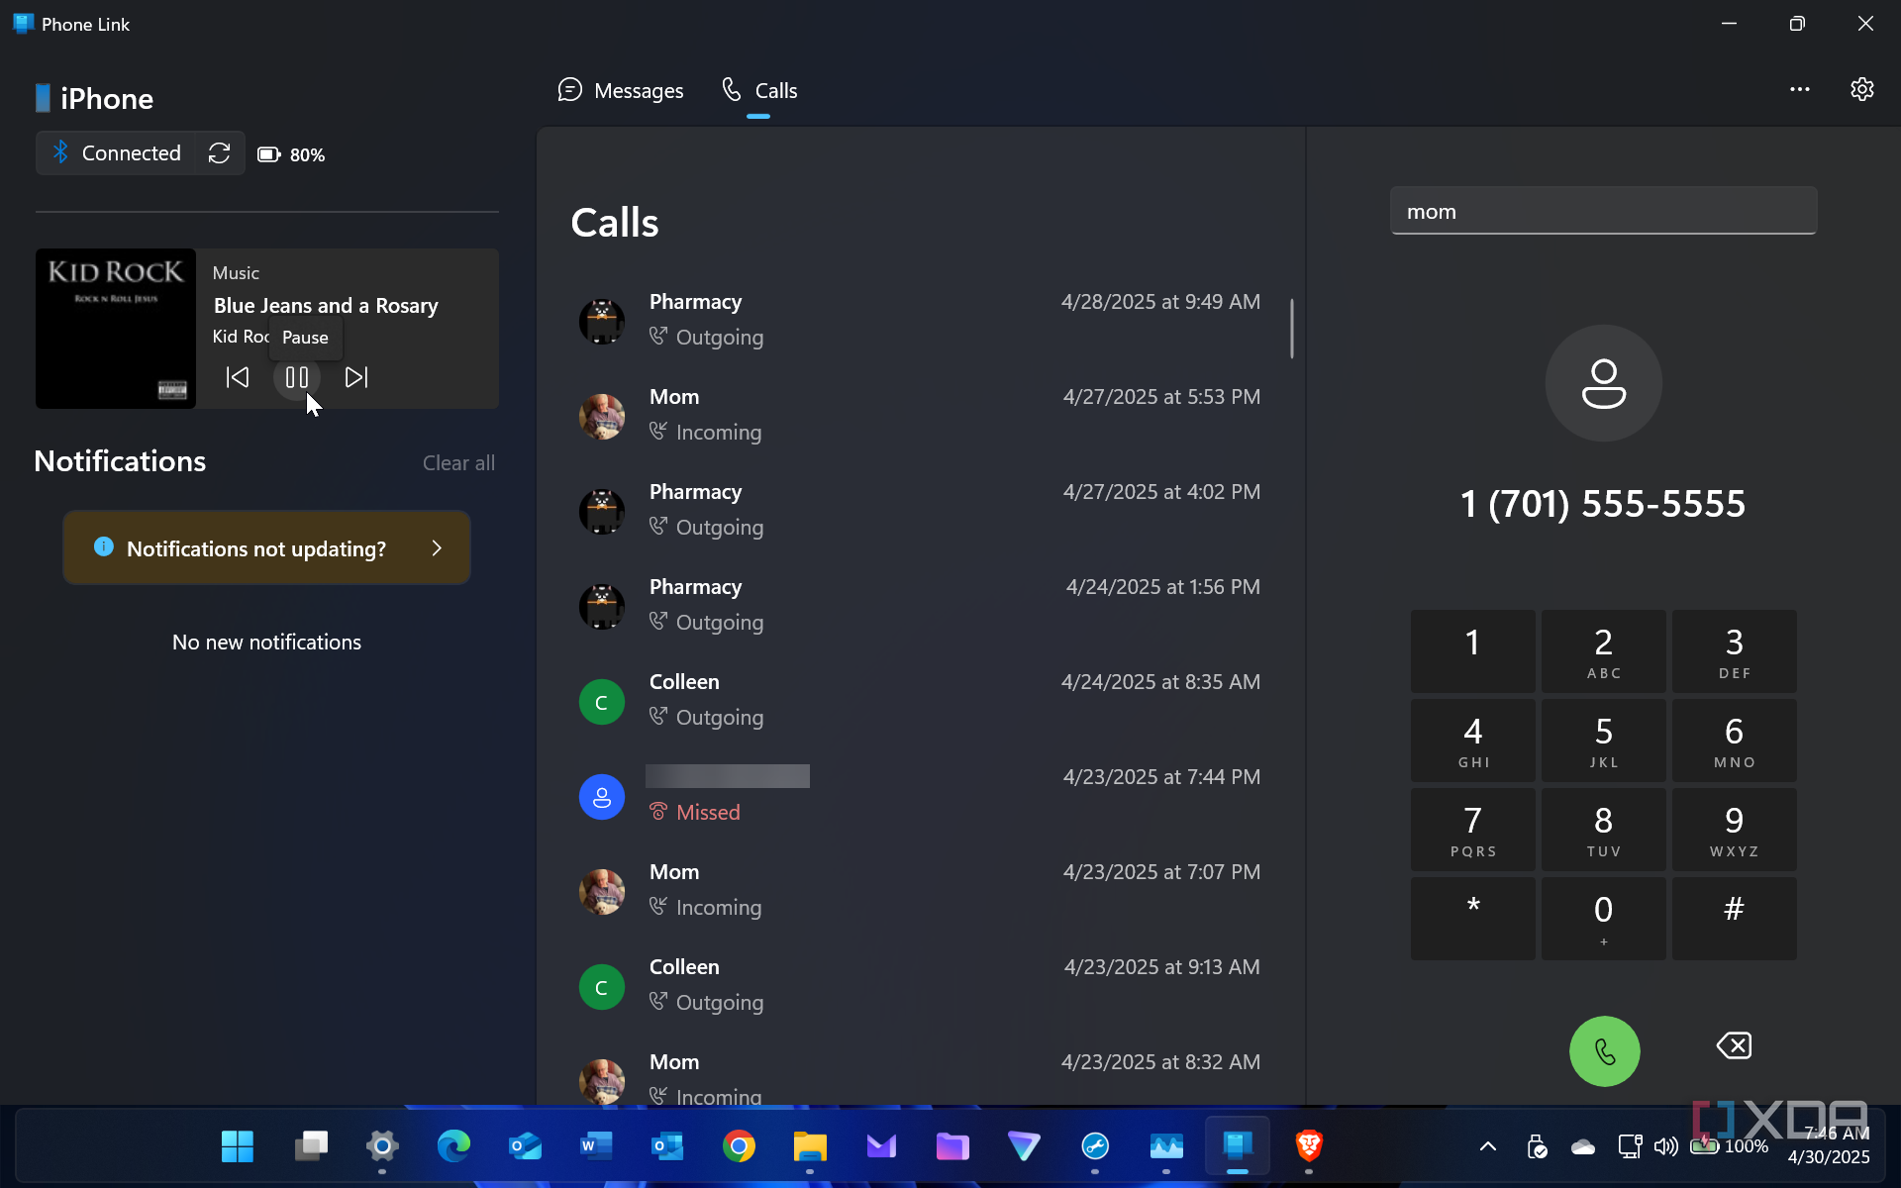
Task: Open Brave browser from the taskbar
Action: [1309, 1146]
